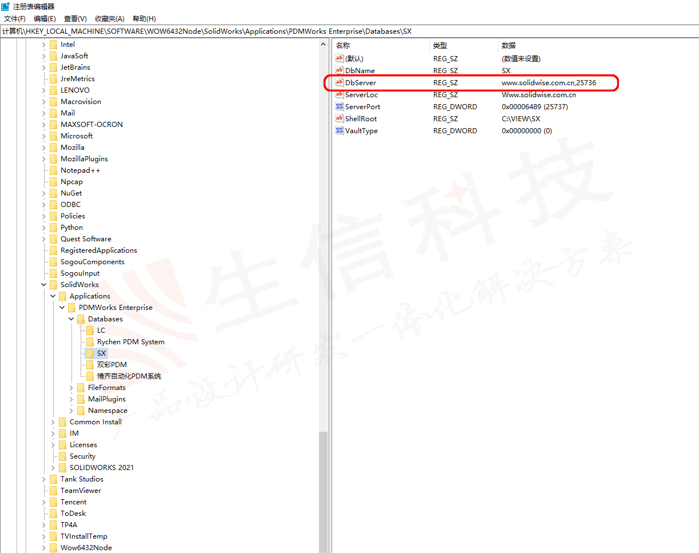Click the TeamViewer folder icon

[x=54, y=491]
